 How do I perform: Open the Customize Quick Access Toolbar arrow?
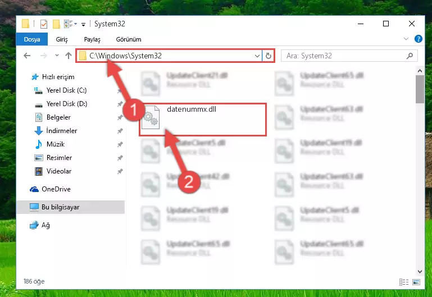(x=83, y=25)
